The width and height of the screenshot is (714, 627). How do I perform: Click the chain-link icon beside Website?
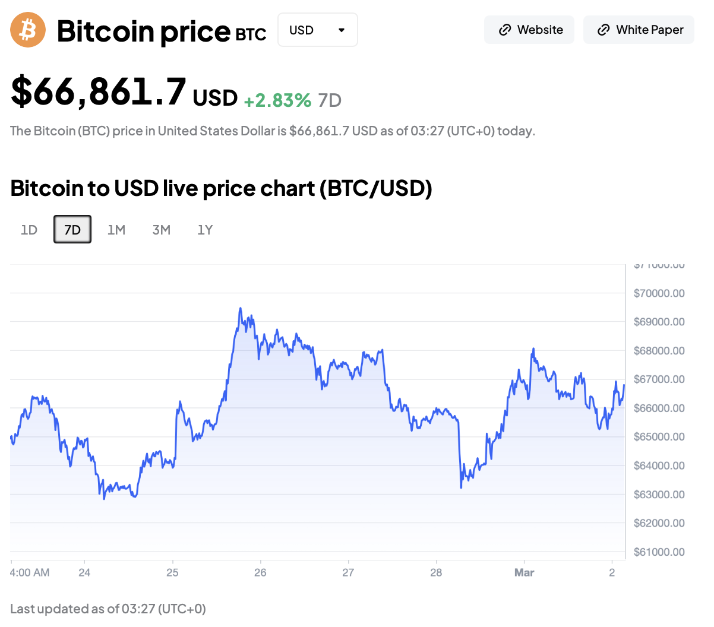505,30
